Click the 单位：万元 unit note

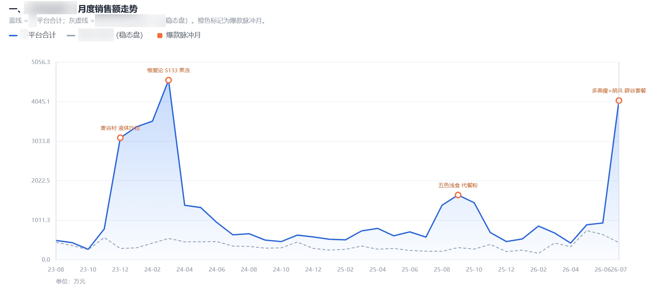click(71, 282)
